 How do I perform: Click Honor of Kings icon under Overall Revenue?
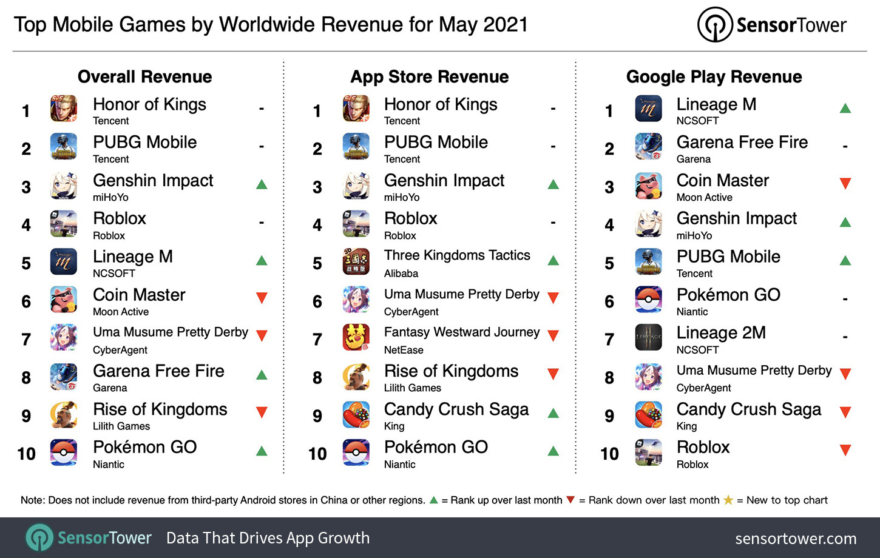(64, 109)
